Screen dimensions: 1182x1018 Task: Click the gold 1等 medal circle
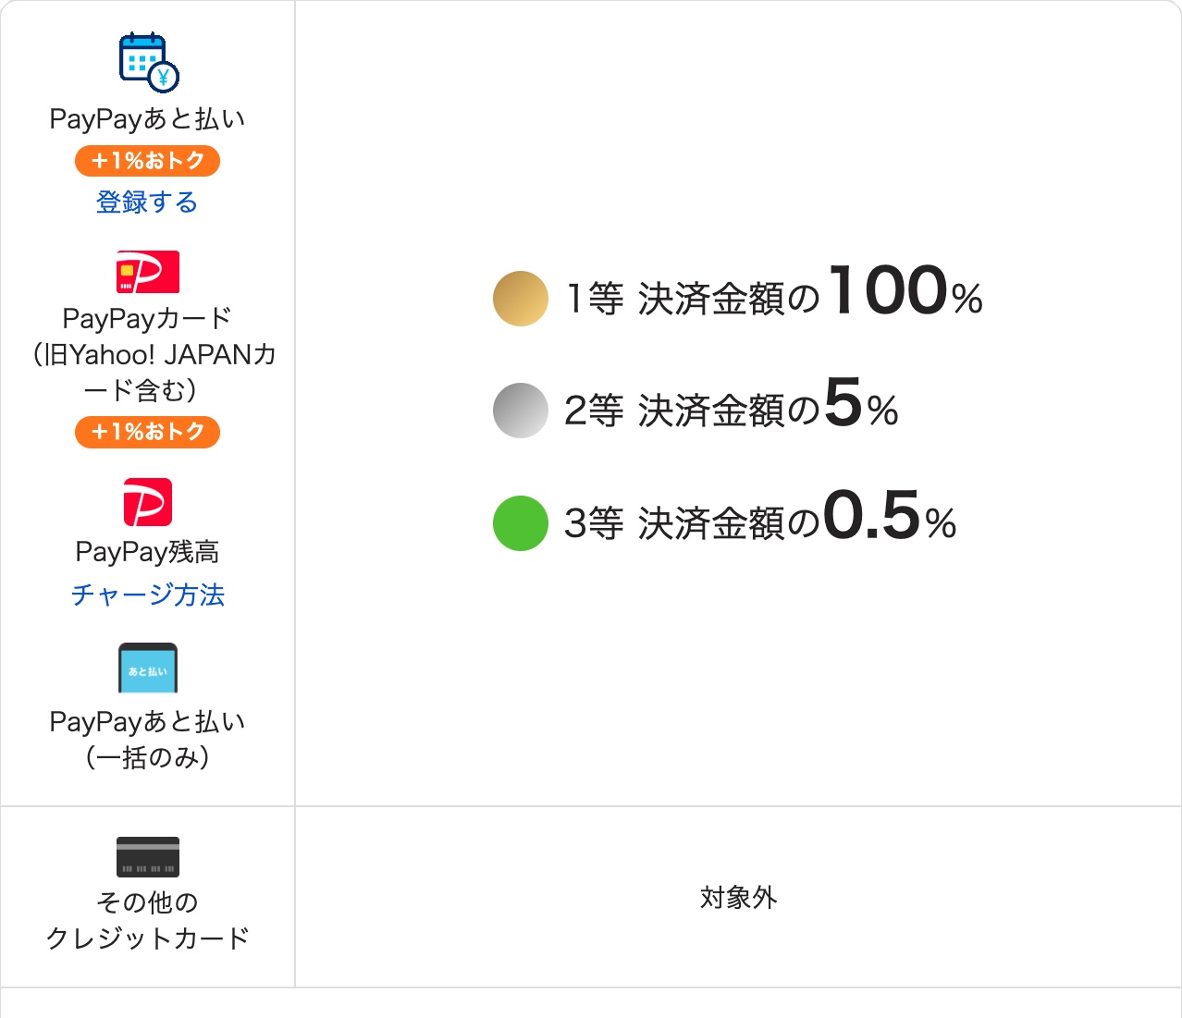pos(521,299)
